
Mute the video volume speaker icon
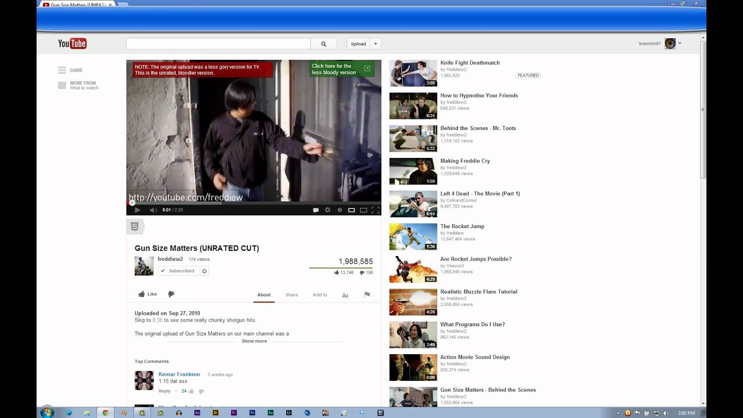tap(153, 210)
